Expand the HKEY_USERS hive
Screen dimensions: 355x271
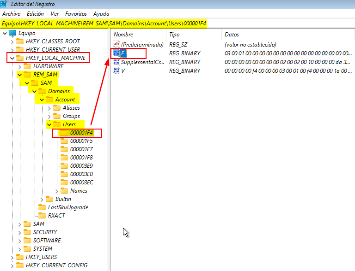[12, 257]
